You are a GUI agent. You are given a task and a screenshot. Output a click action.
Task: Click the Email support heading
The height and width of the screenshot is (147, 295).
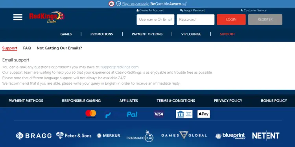pyautogui.click(x=16, y=60)
